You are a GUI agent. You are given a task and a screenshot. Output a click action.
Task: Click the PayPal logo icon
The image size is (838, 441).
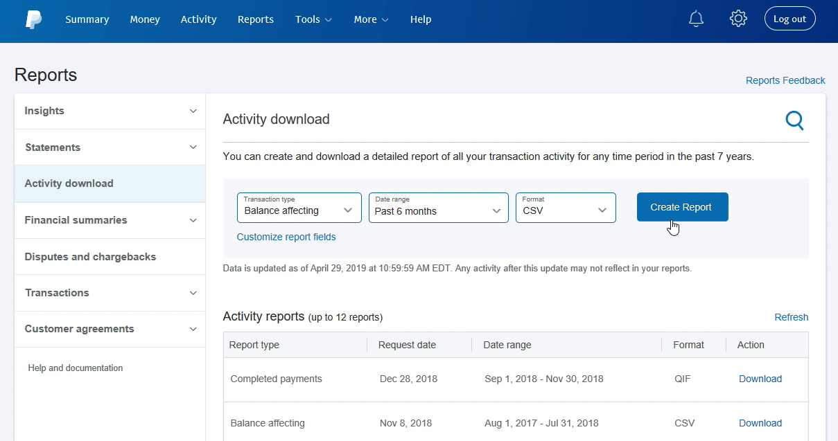[33, 19]
